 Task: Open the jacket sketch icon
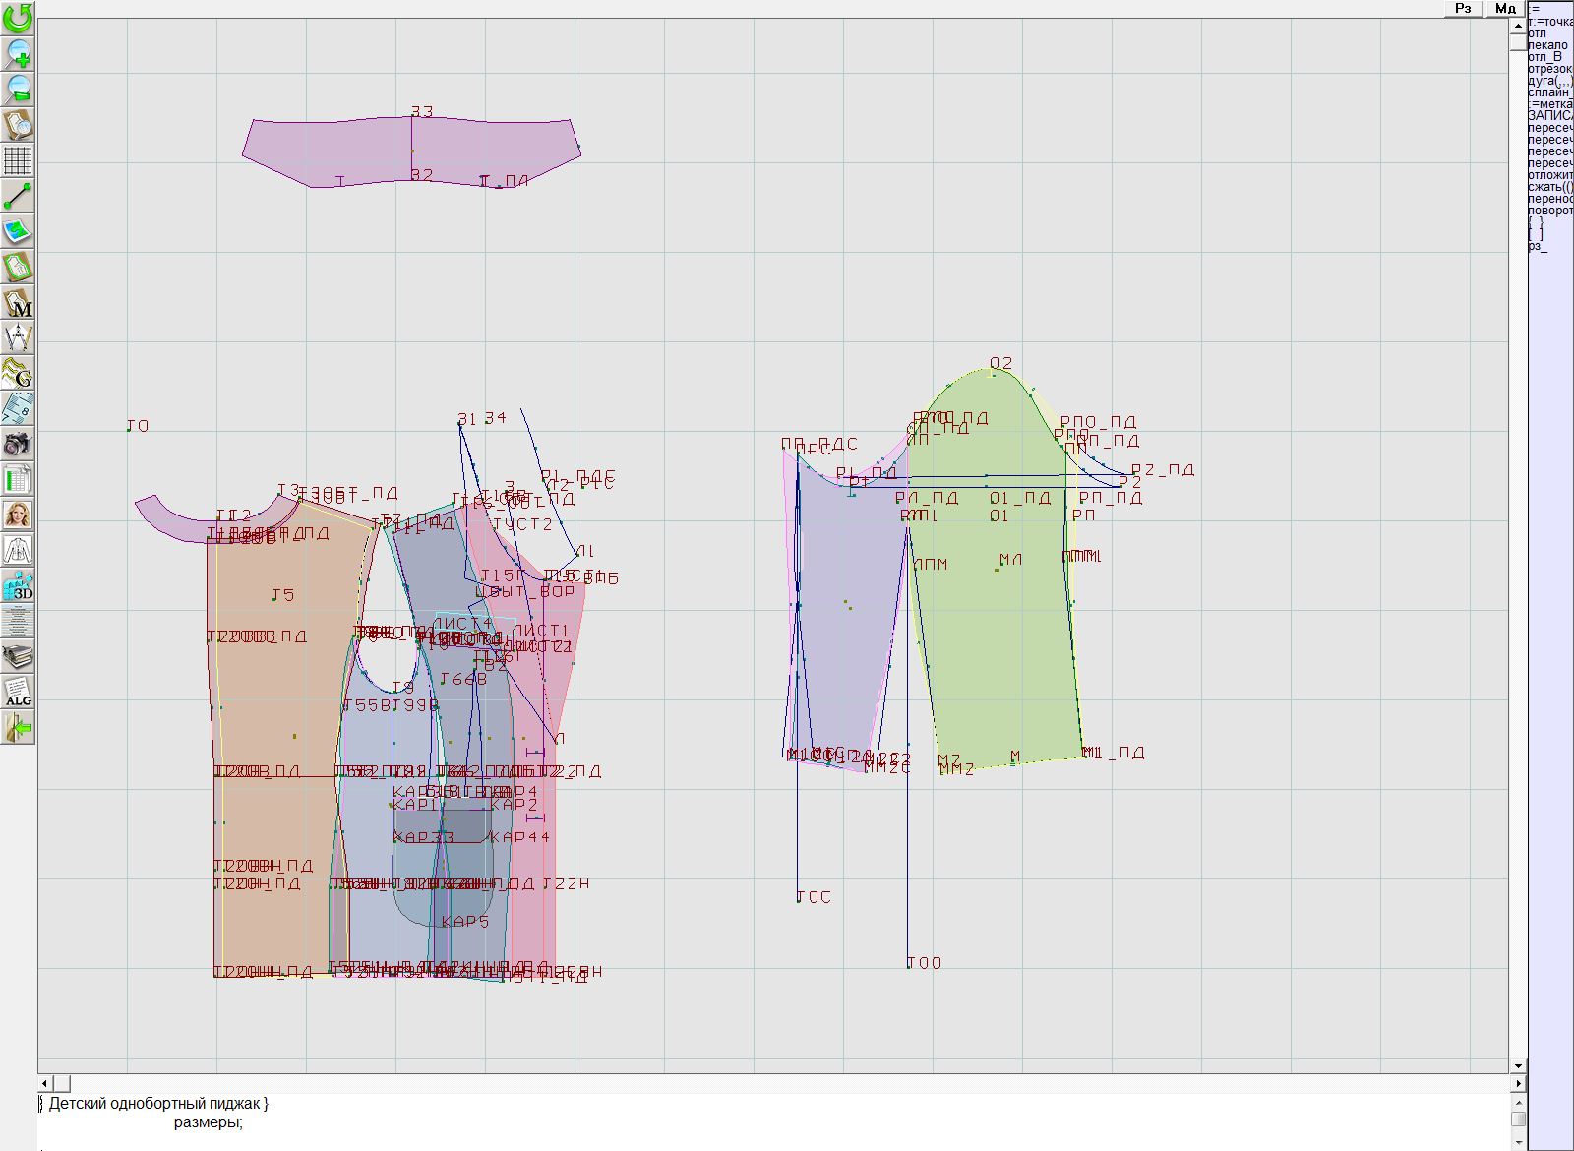pyautogui.click(x=18, y=550)
